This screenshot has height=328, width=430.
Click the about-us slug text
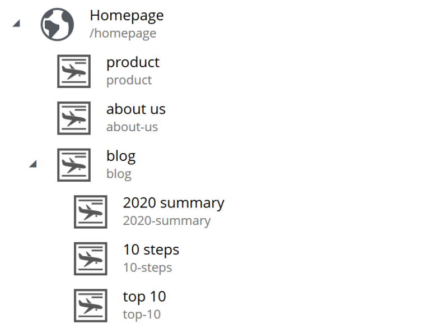click(132, 127)
